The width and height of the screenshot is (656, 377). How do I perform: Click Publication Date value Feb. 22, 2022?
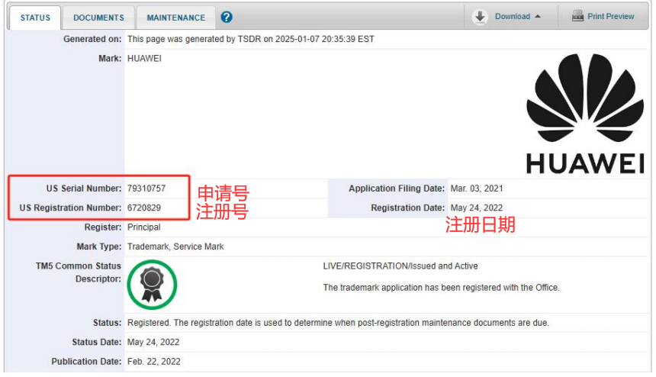(154, 361)
